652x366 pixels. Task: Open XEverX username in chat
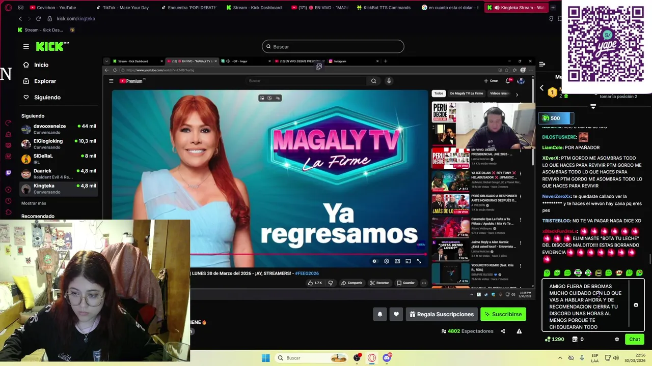[x=551, y=158]
